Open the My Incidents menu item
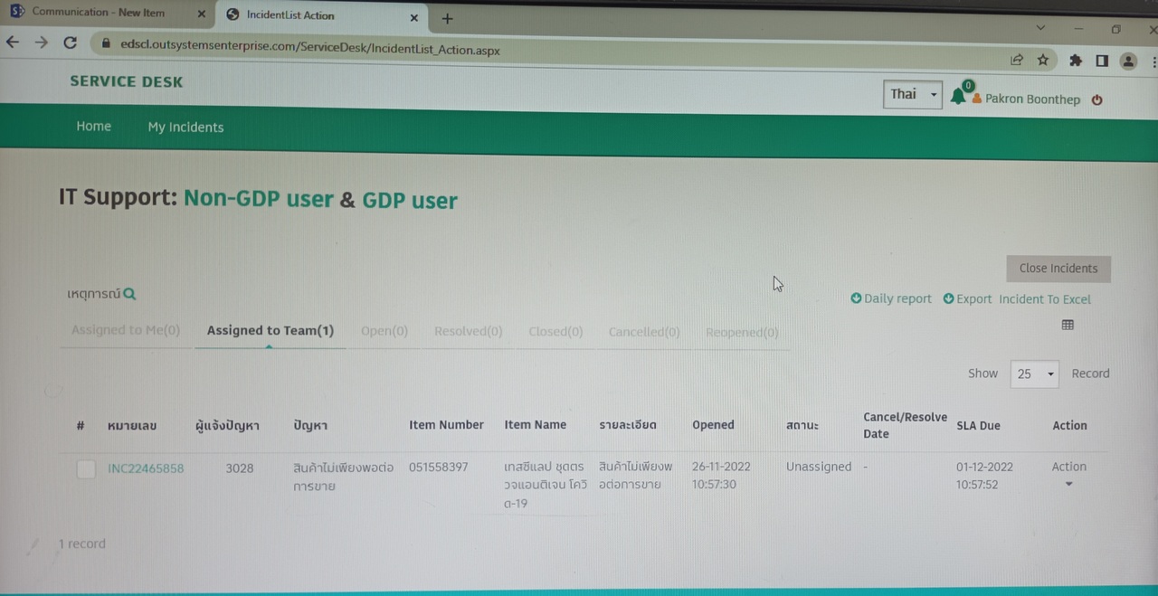 click(185, 128)
